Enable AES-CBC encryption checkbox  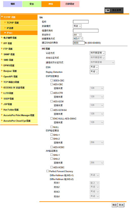click(x=52, y=84)
